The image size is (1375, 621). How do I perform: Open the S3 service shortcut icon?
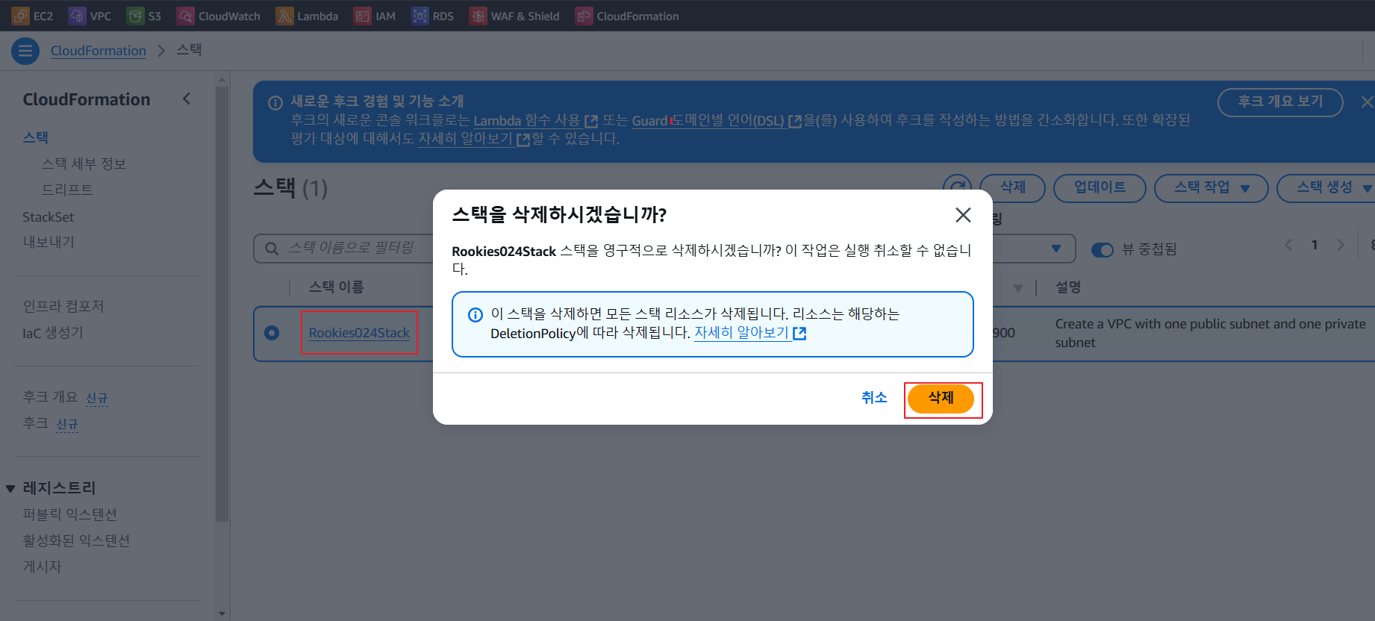tap(135, 16)
